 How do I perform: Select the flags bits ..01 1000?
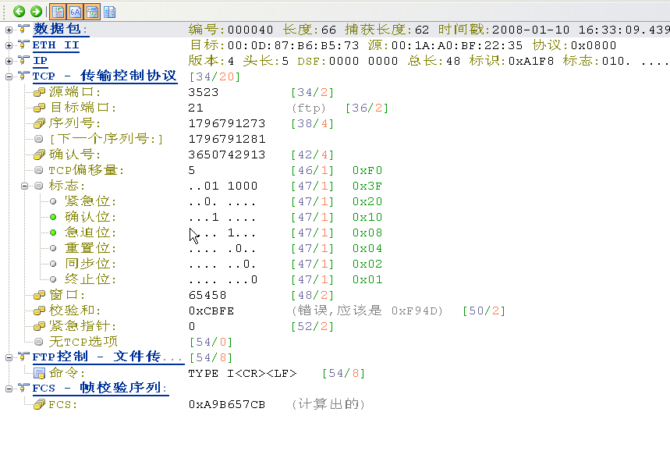223,186
